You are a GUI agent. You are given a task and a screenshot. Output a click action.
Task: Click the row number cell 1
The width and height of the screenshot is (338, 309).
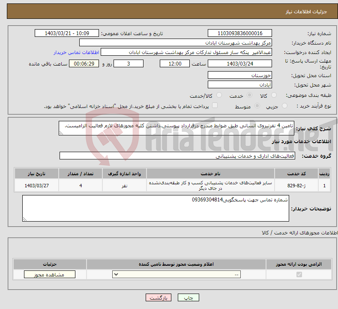coord(324,186)
